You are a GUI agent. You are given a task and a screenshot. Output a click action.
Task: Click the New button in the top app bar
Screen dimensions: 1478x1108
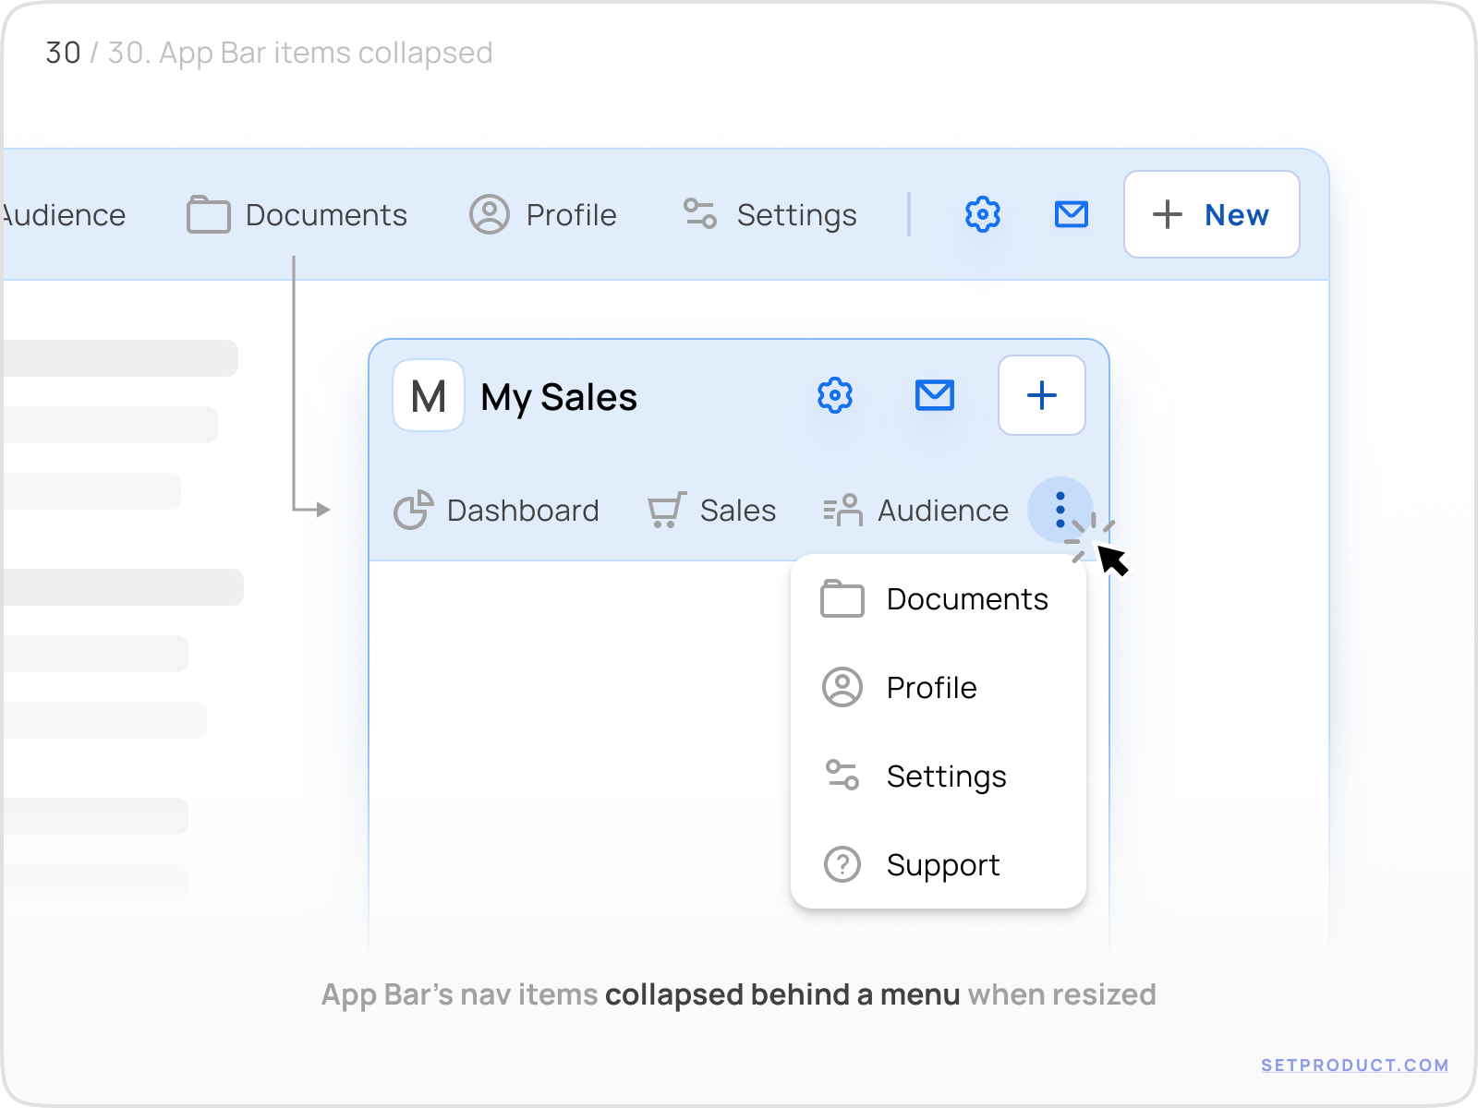[1211, 214]
